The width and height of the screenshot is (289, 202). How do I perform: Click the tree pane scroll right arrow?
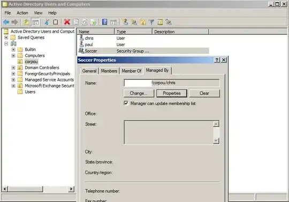(x=71, y=189)
